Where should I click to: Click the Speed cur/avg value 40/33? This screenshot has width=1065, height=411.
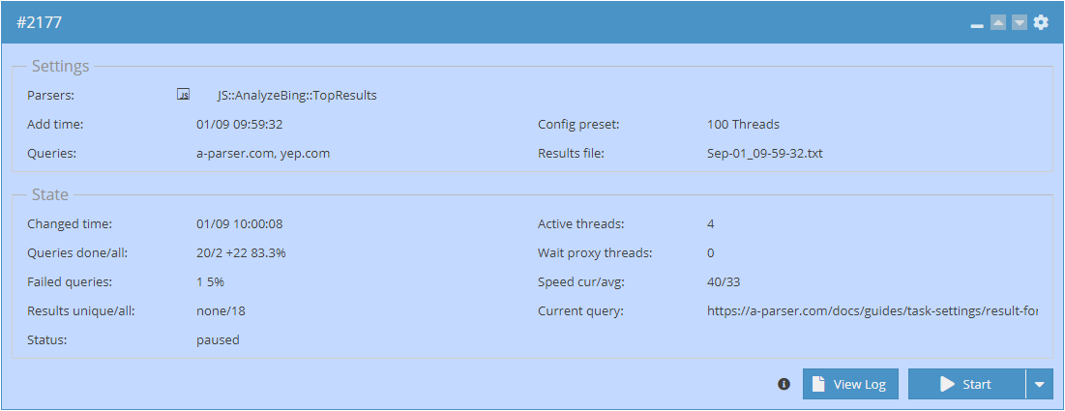[724, 282]
